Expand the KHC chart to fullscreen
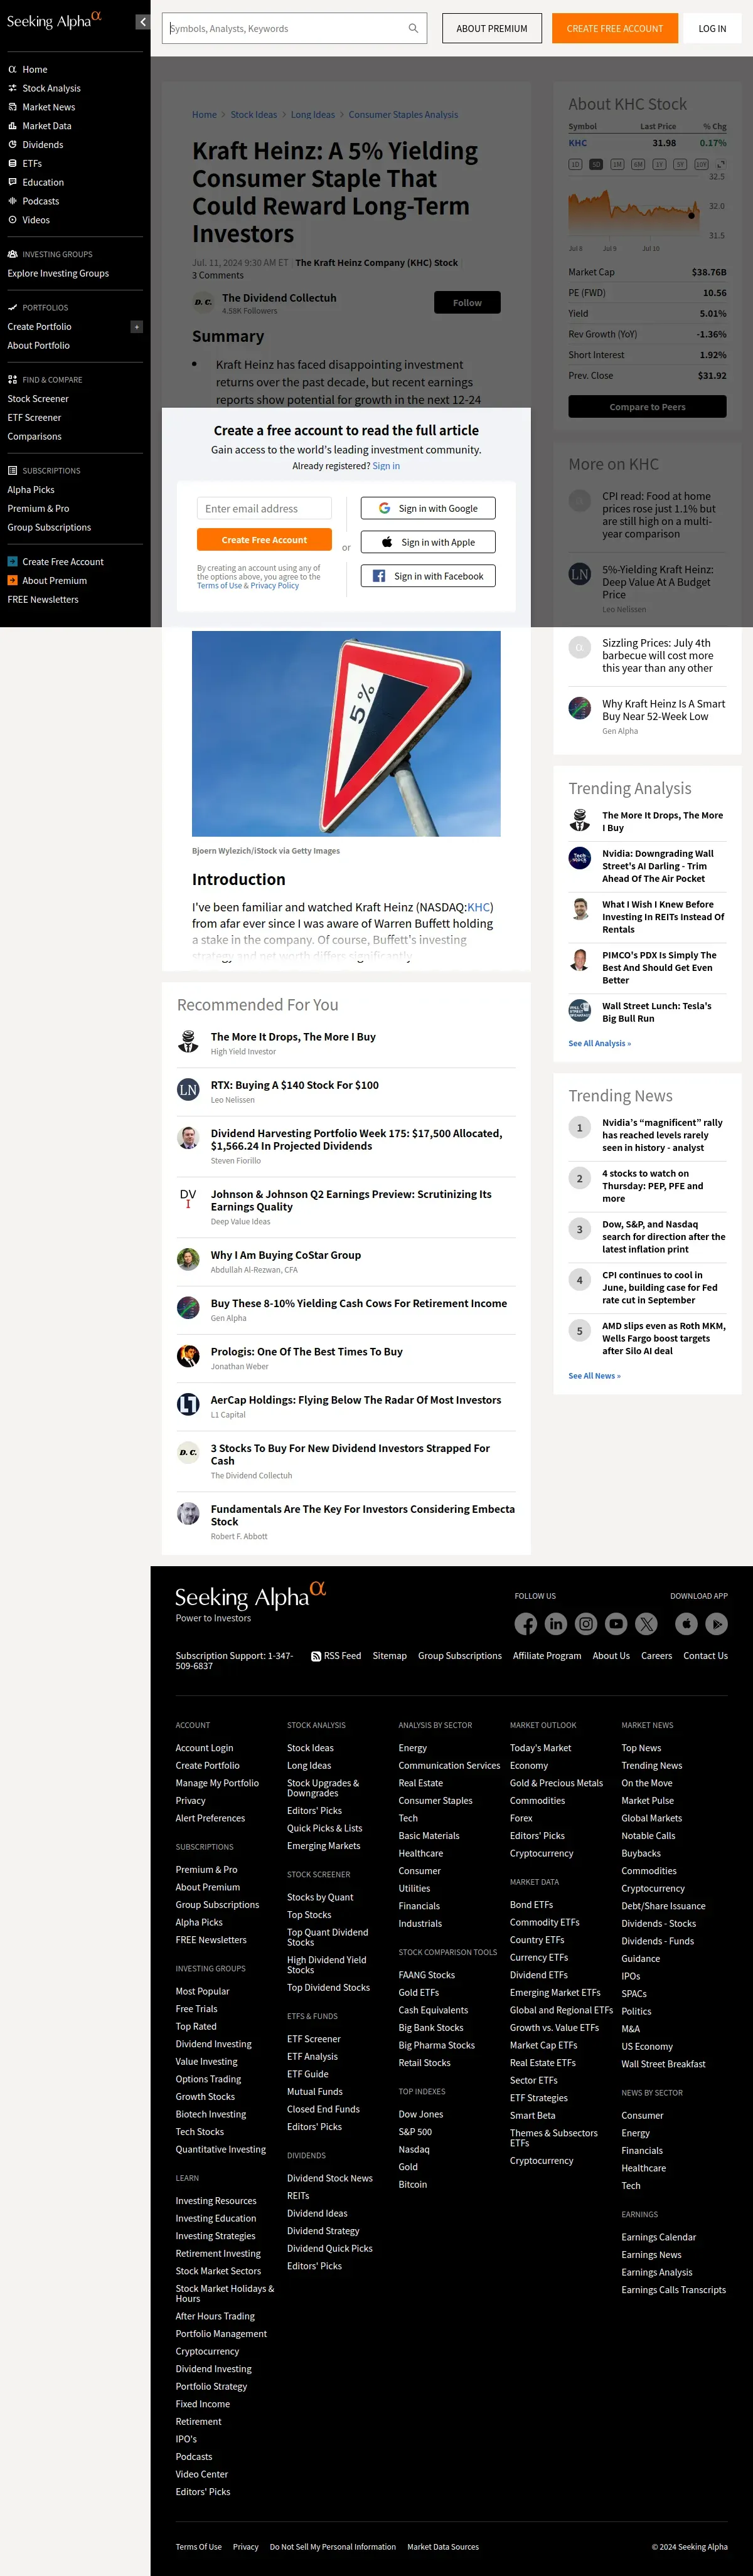 [720, 164]
